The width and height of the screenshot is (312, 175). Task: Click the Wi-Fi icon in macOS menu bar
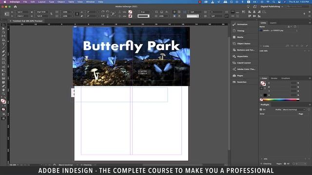coord(268,2)
